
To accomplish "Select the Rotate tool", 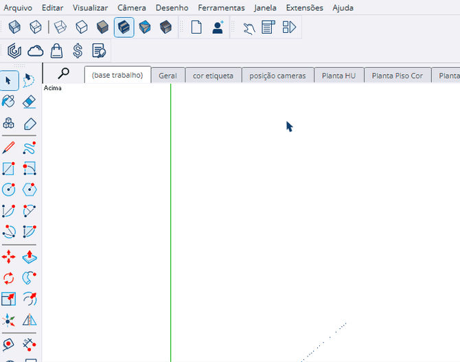I will click(x=8, y=278).
